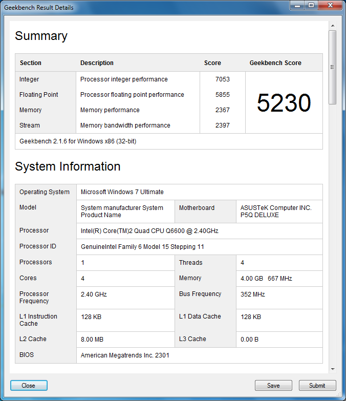
Task: Click the Integer score 7053
Action: (222, 79)
